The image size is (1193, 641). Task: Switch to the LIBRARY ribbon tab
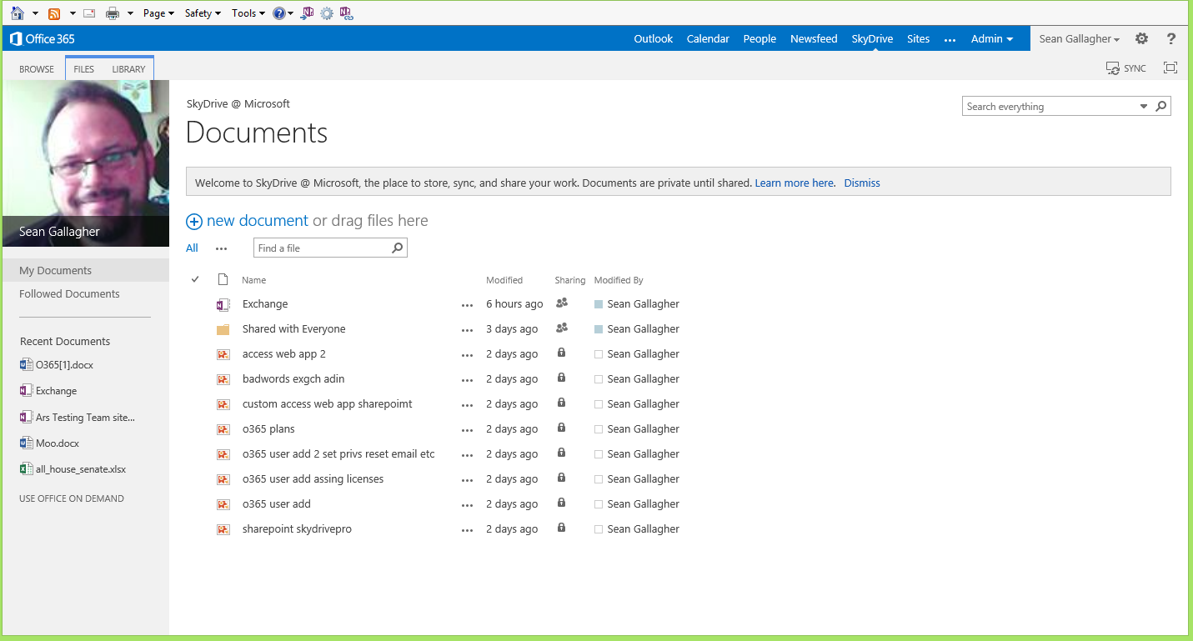128,69
